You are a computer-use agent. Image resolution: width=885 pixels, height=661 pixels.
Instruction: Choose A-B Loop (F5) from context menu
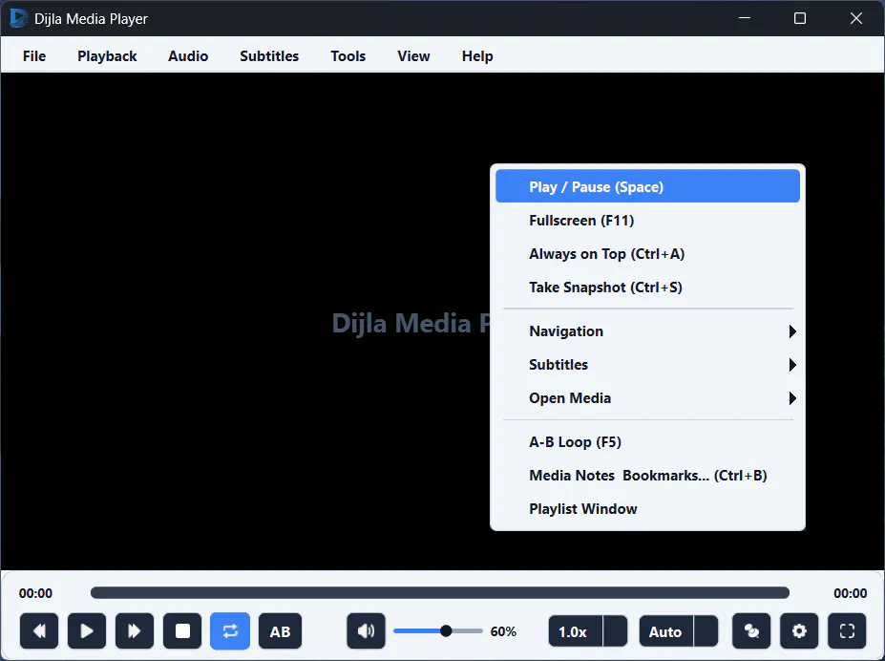pyautogui.click(x=647, y=441)
